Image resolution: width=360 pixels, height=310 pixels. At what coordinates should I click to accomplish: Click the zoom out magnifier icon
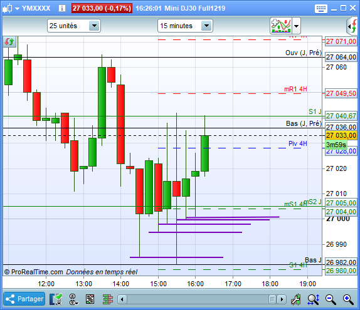coord(331,299)
